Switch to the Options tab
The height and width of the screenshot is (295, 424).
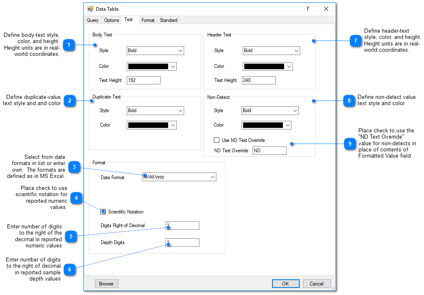coord(111,20)
